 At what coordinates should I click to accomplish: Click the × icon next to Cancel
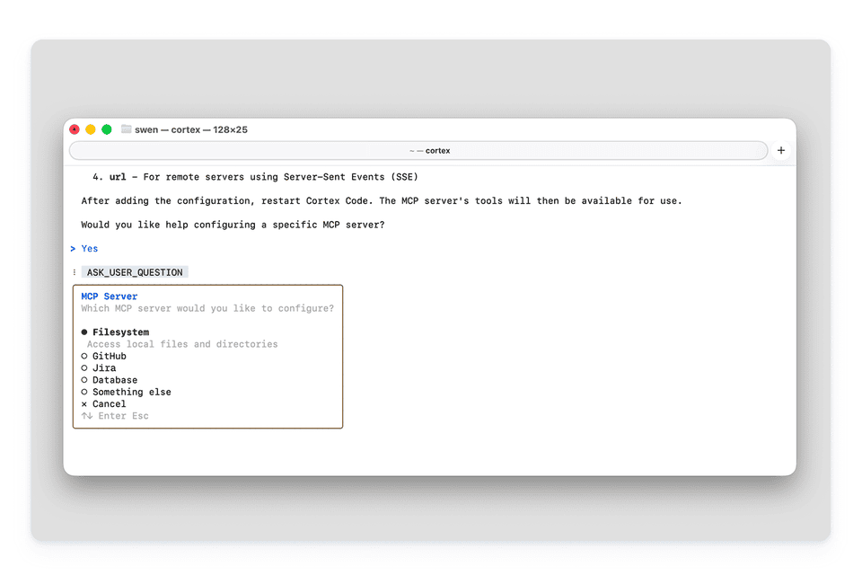[x=84, y=403]
